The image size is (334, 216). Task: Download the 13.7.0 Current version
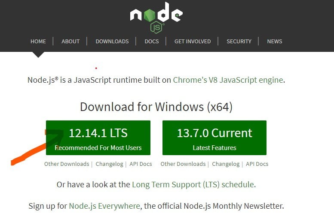[214, 138]
